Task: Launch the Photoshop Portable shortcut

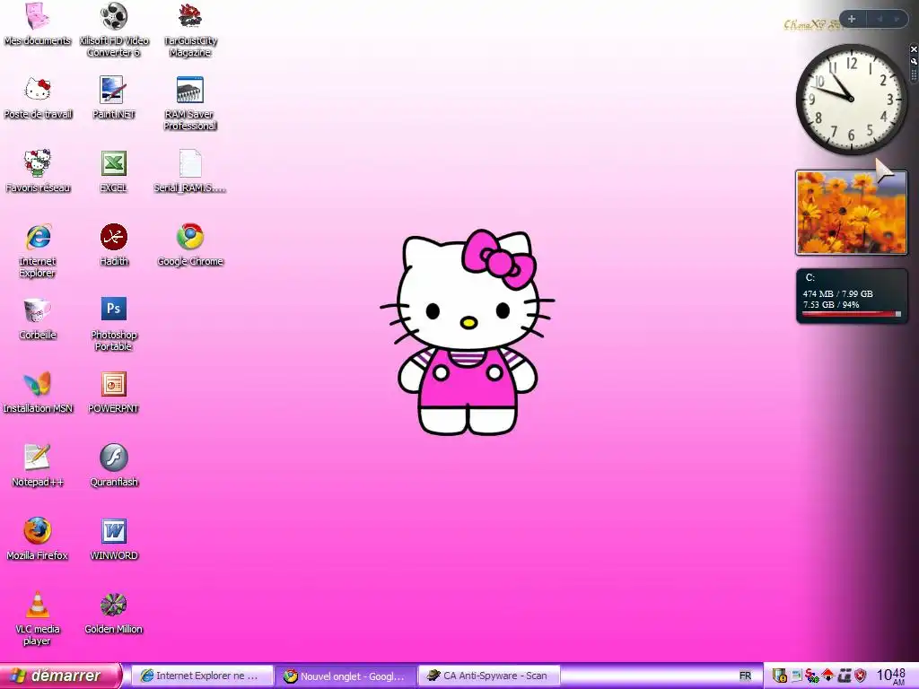Action: (x=114, y=324)
